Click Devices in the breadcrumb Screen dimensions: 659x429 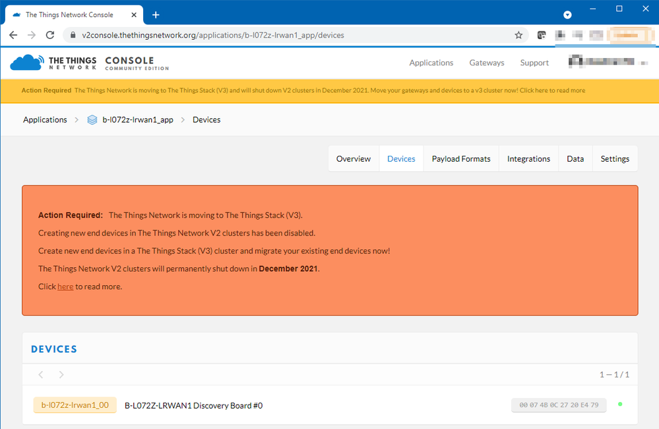point(206,120)
